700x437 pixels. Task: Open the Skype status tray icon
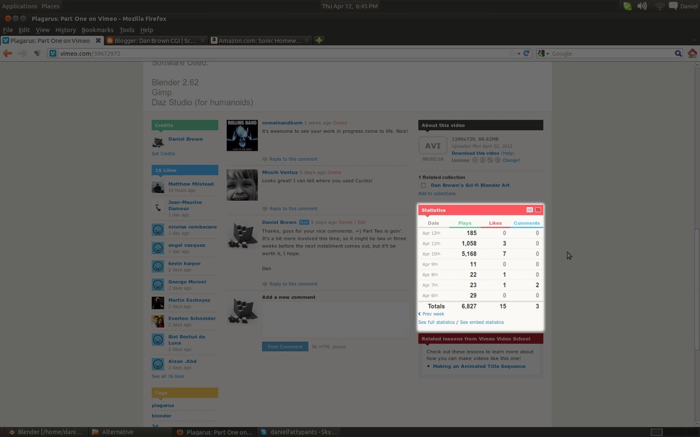[627, 6]
